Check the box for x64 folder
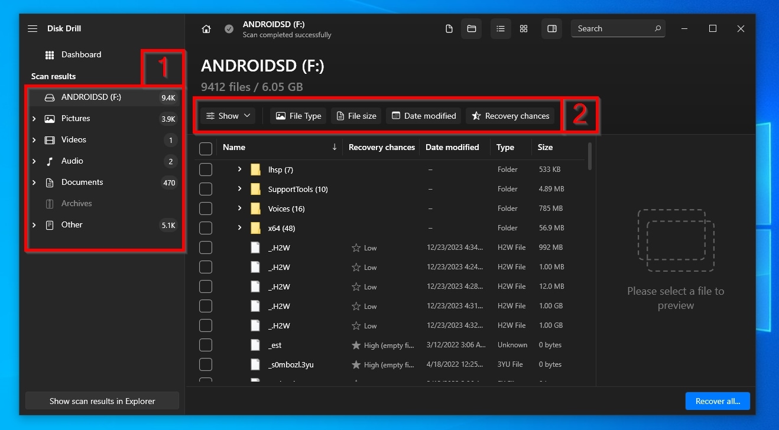The height and width of the screenshot is (430, 779). 206,228
